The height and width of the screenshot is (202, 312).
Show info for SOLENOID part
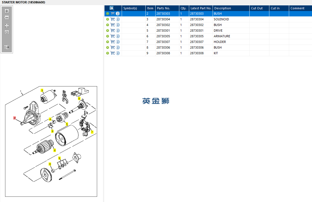pyautogui.click(x=118, y=19)
